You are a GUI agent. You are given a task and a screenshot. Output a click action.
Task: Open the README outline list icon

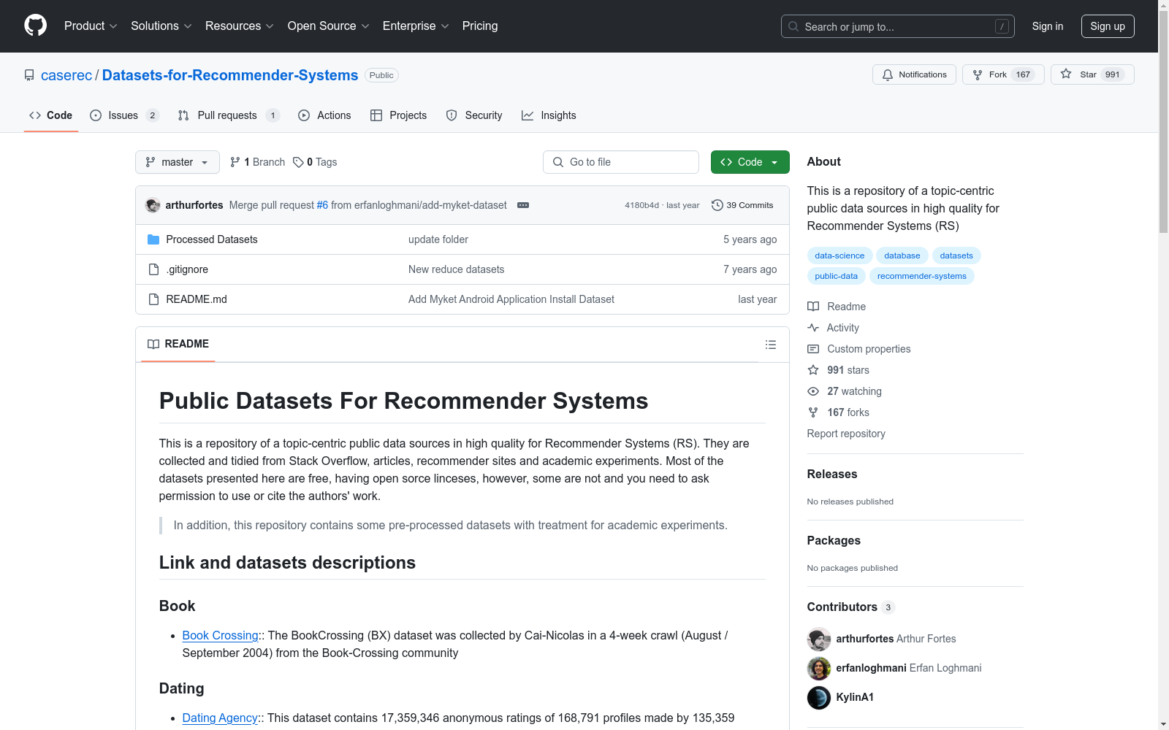(x=771, y=345)
